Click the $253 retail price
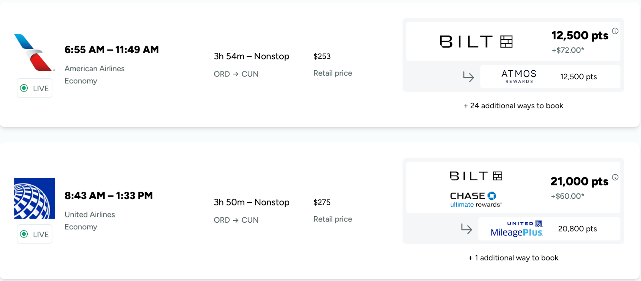641x281 pixels. 322,56
